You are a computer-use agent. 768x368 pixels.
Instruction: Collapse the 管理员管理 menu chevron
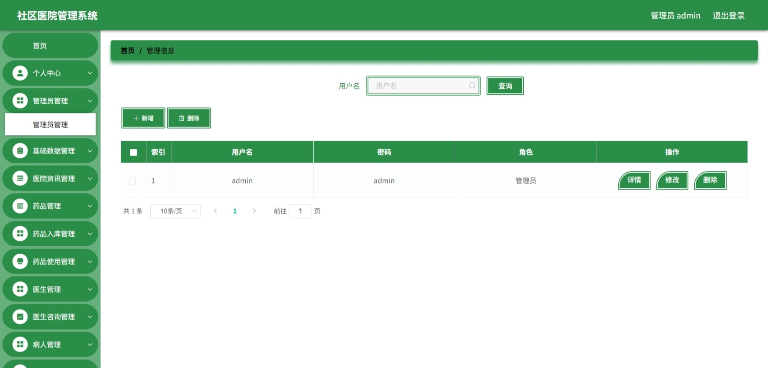click(x=90, y=101)
